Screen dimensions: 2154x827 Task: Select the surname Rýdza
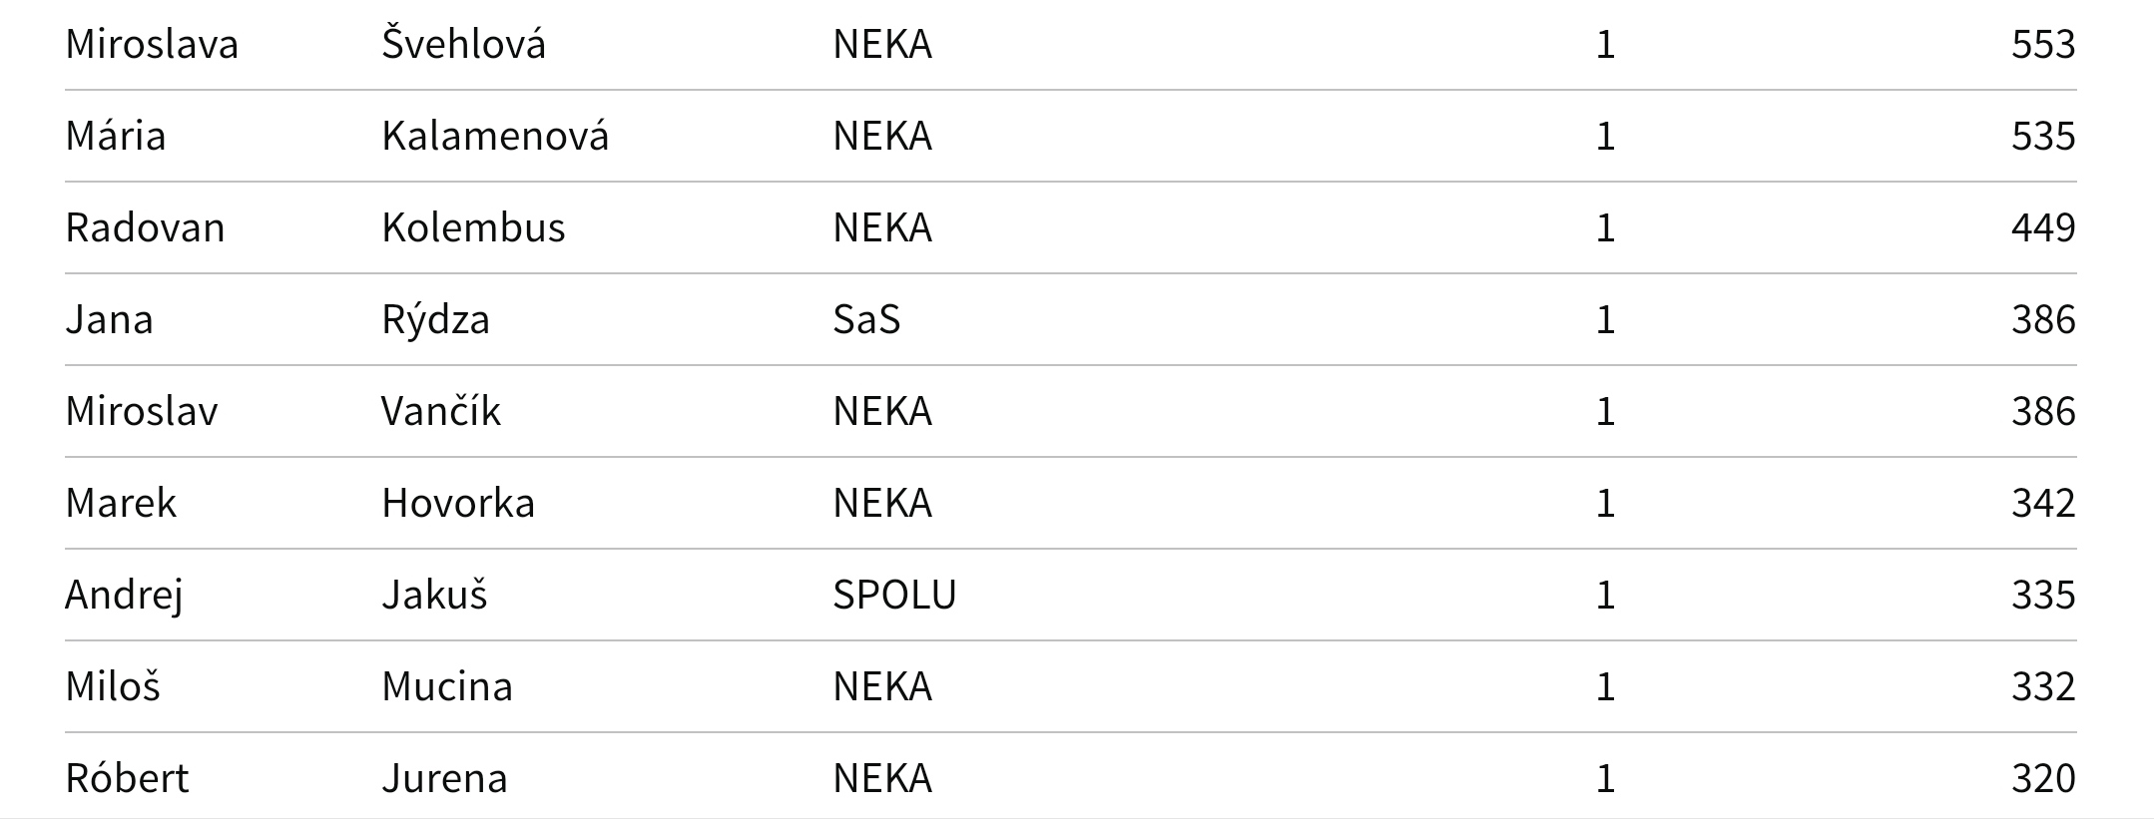coord(436,320)
